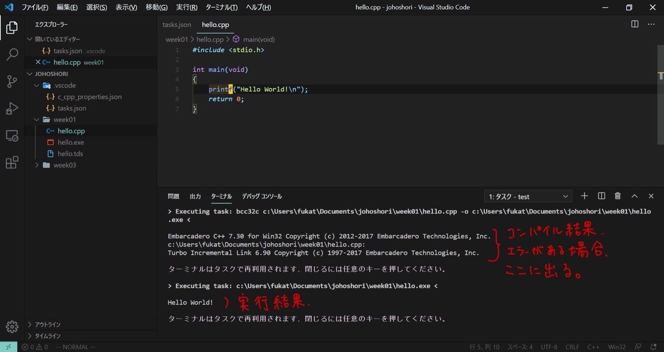
Task: Open the Manage gear menu
Action: click(x=12, y=326)
